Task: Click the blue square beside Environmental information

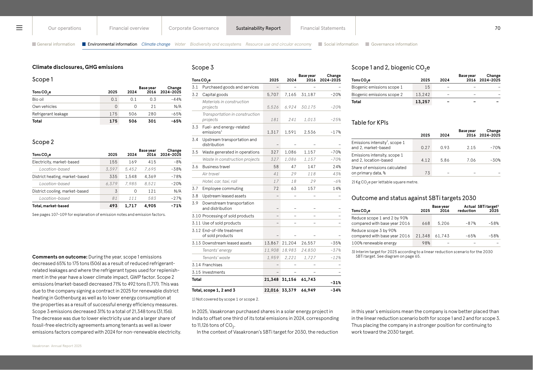Action: click(84, 44)
